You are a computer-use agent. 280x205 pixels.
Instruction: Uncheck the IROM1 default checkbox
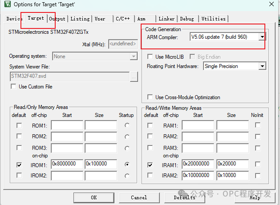click(x=19, y=165)
